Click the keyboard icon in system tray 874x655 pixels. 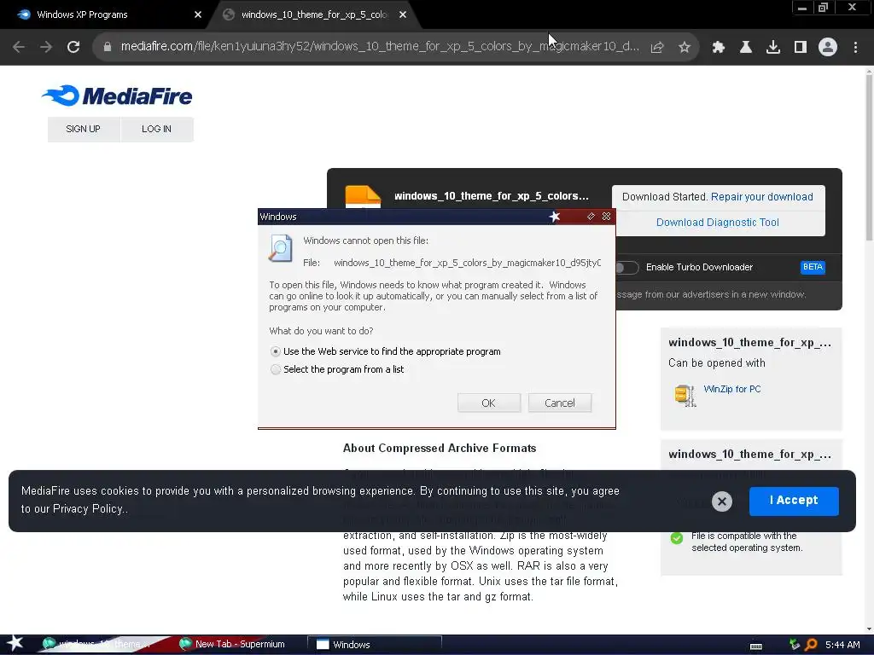[x=756, y=646]
